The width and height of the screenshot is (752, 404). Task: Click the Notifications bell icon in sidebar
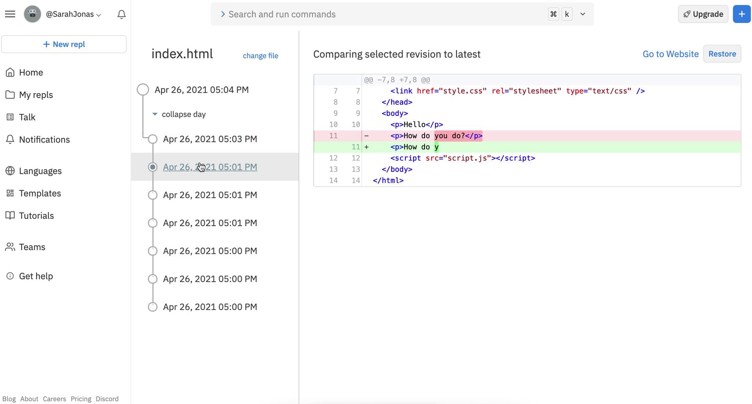10,139
